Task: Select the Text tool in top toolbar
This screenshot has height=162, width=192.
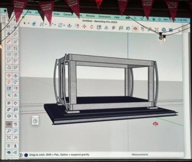Action: point(121,28)
